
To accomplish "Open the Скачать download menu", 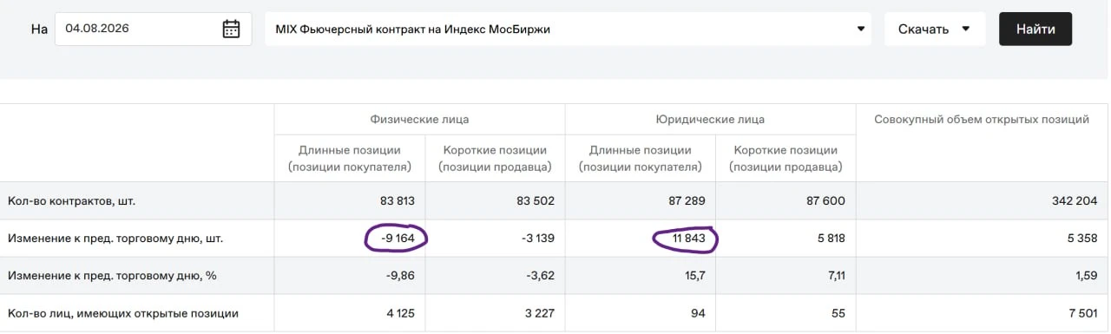I will [935, 29].
